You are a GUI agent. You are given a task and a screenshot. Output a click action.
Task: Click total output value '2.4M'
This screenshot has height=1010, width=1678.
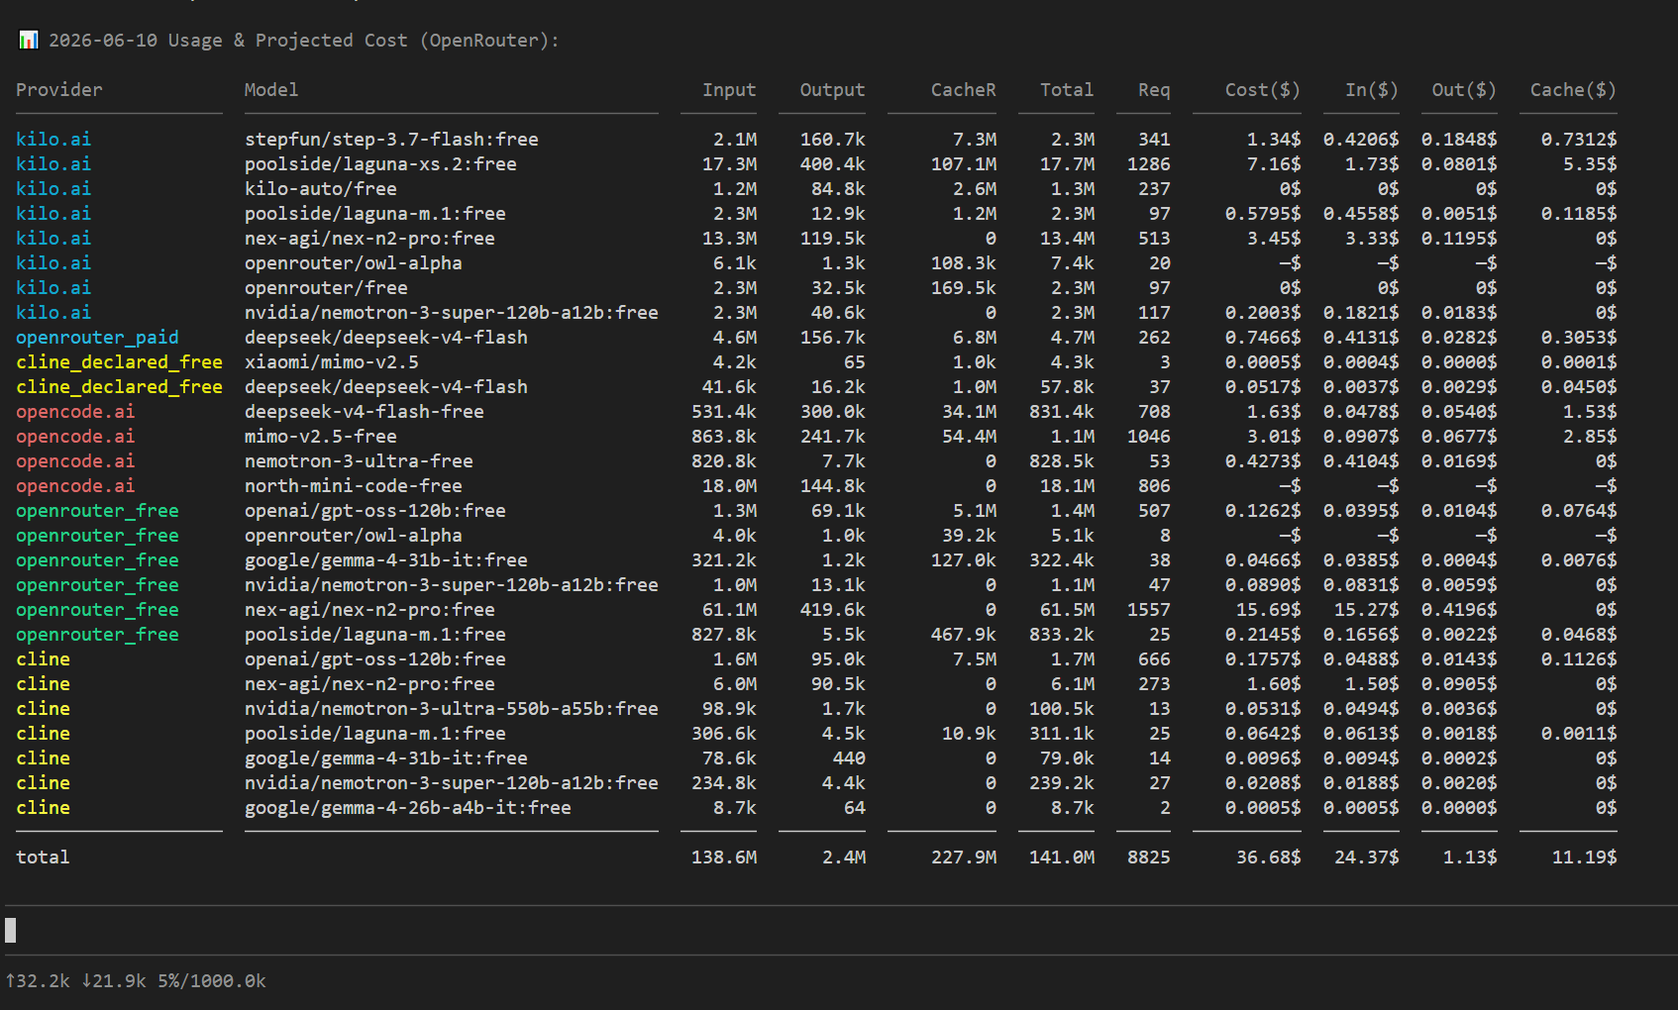coord(844,858)
